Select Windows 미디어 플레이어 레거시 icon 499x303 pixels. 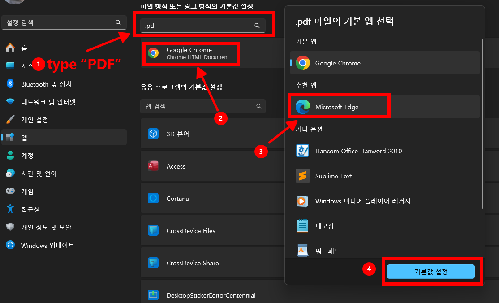point(303,201)
